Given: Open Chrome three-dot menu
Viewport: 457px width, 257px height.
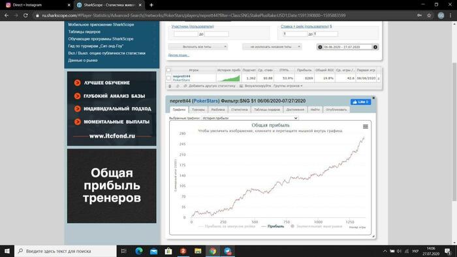Looking at the screenshot, I should point(451,16).
